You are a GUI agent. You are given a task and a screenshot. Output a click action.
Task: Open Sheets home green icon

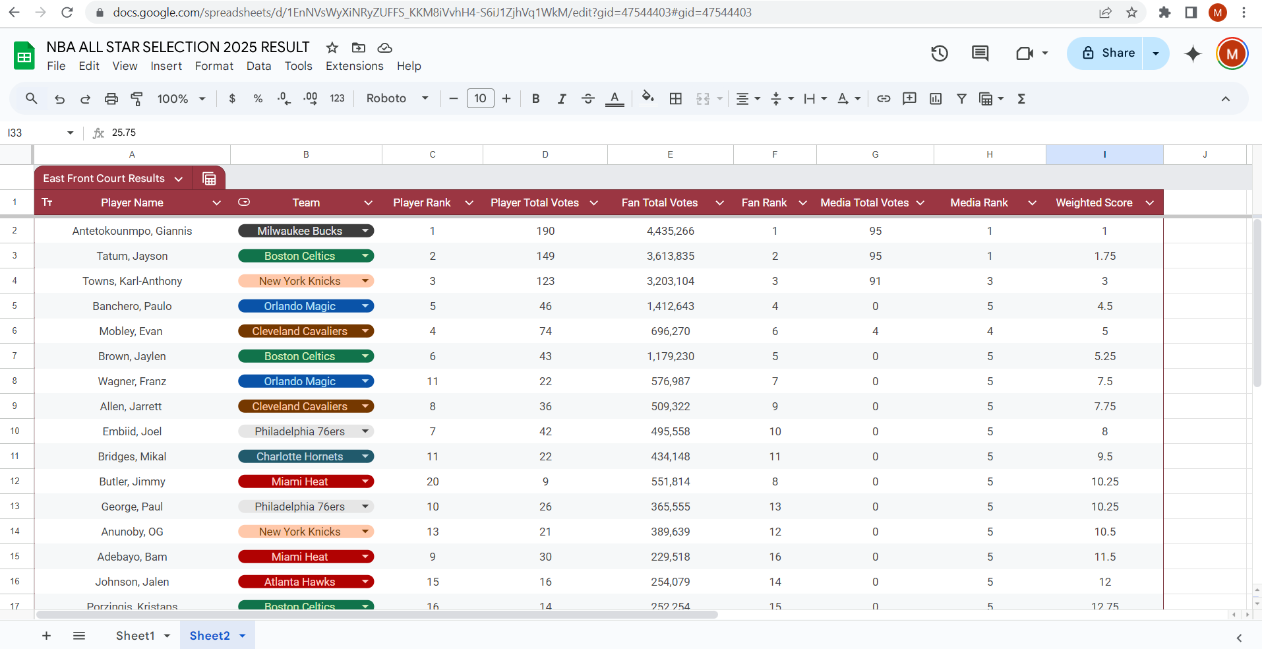click(x=24, y=56)
